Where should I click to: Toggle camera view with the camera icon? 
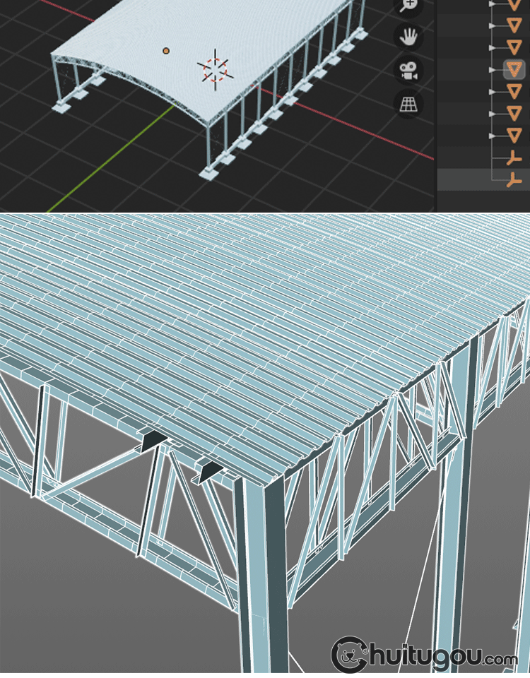click(x=408, y=71)
